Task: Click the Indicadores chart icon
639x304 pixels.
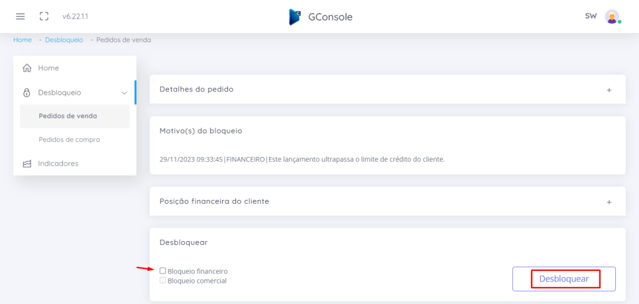Action: click(27, 164)
